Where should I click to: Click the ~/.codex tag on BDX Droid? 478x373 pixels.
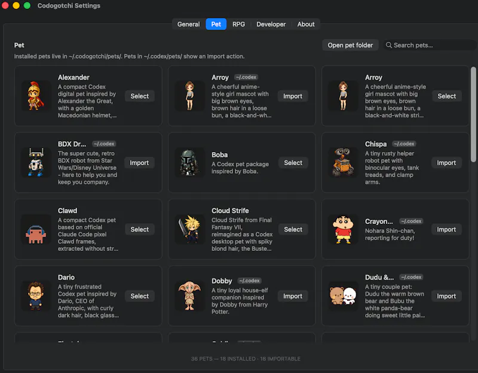104,144
